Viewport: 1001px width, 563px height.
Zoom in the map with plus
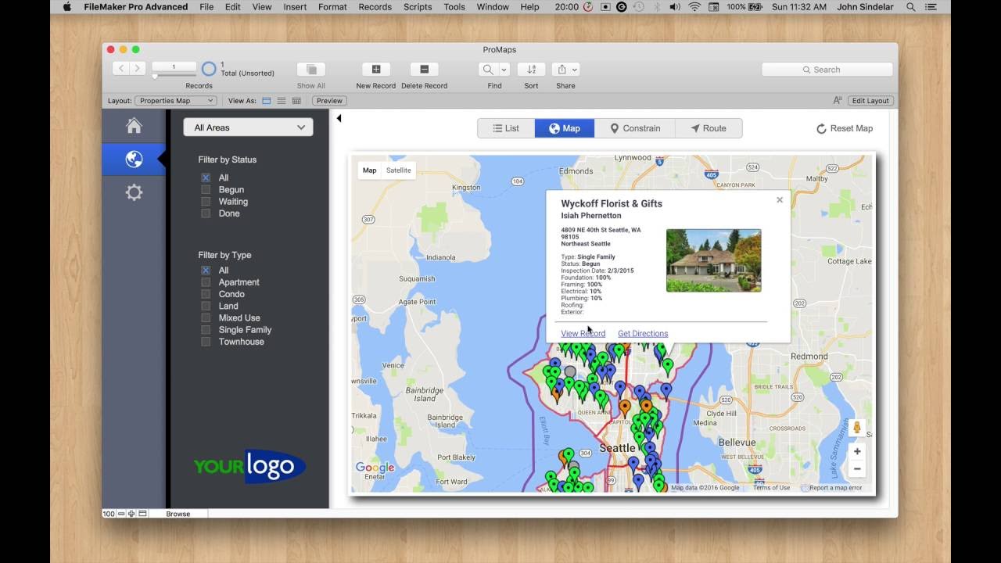click(x=857, y=451)
